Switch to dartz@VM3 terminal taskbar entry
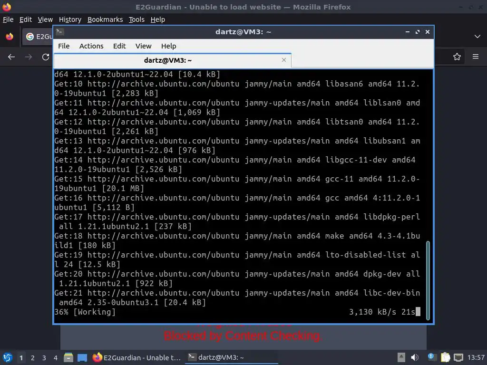The height and width of the screenshot is (365, 487). tap(232, 357)
